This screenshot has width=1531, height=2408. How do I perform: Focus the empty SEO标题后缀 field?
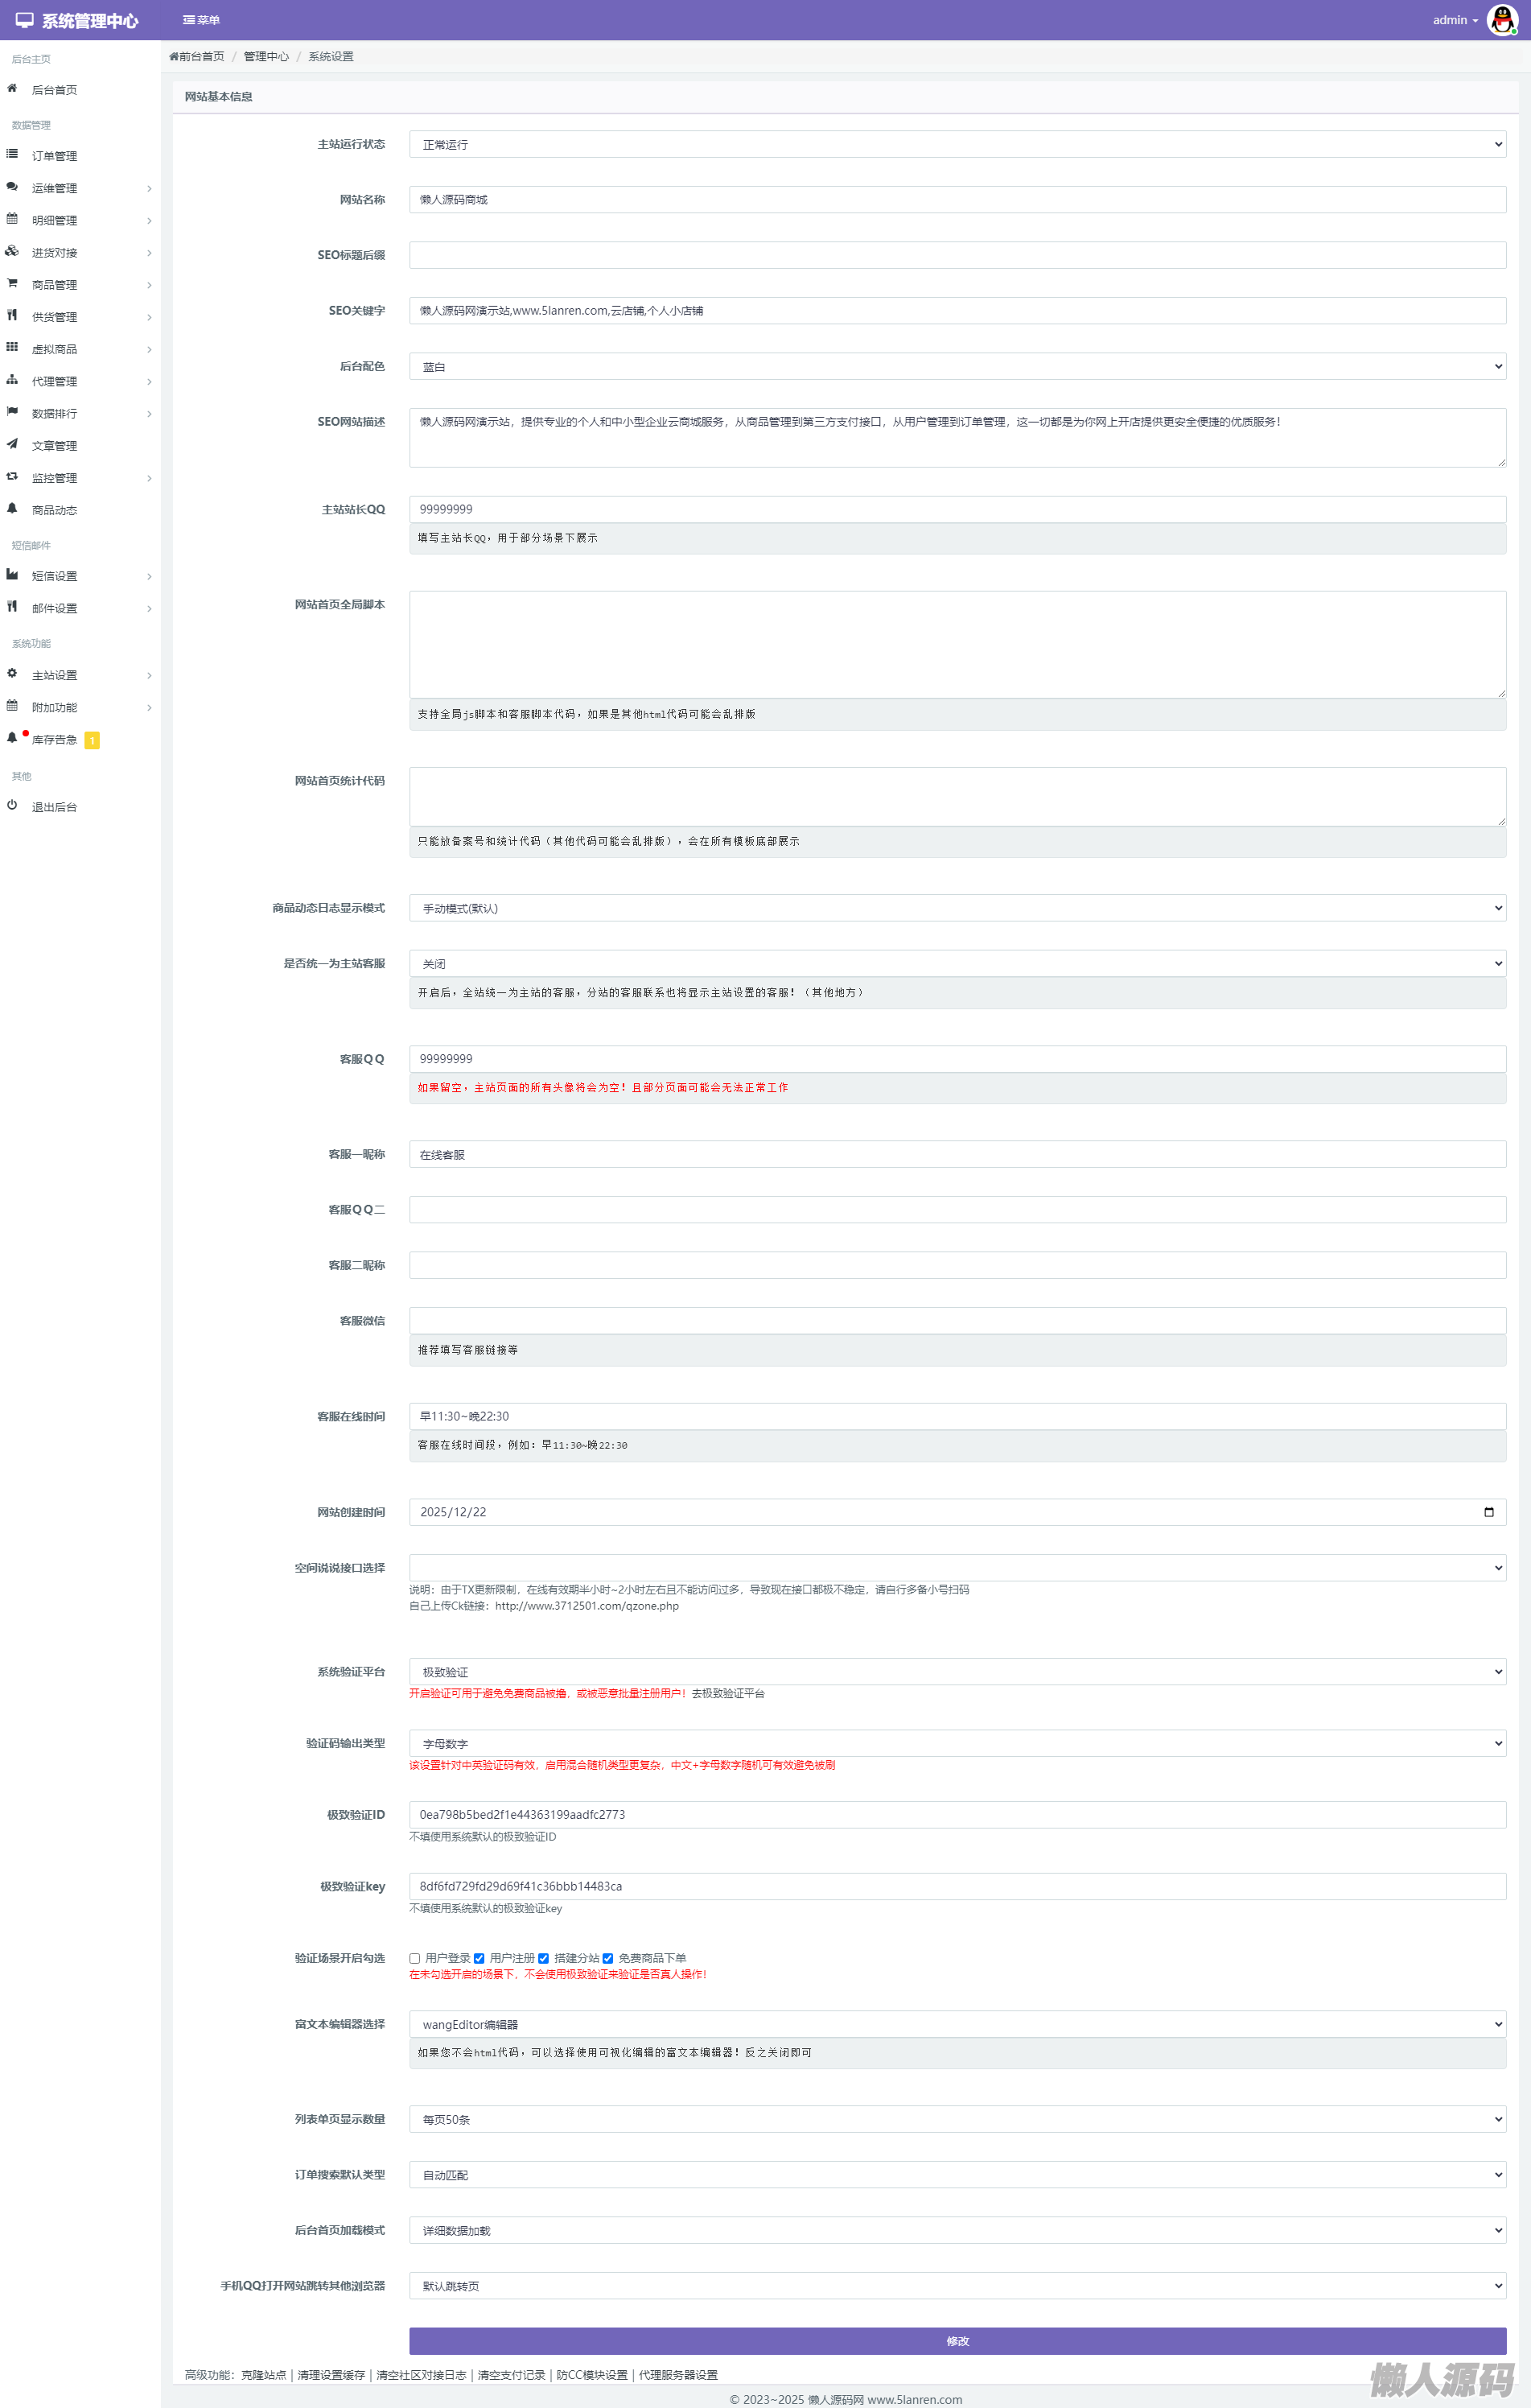click(957, 255)
